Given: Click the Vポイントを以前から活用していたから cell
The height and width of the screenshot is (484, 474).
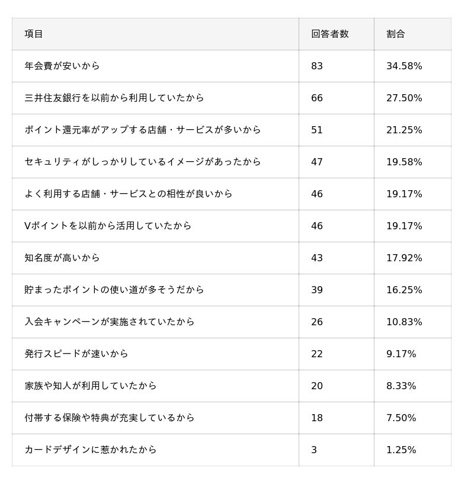Looking at the screenshot, I should (108, 226).
